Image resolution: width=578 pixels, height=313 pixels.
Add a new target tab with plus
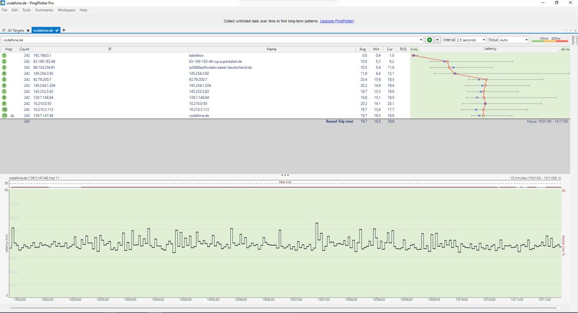pos(64,30)
